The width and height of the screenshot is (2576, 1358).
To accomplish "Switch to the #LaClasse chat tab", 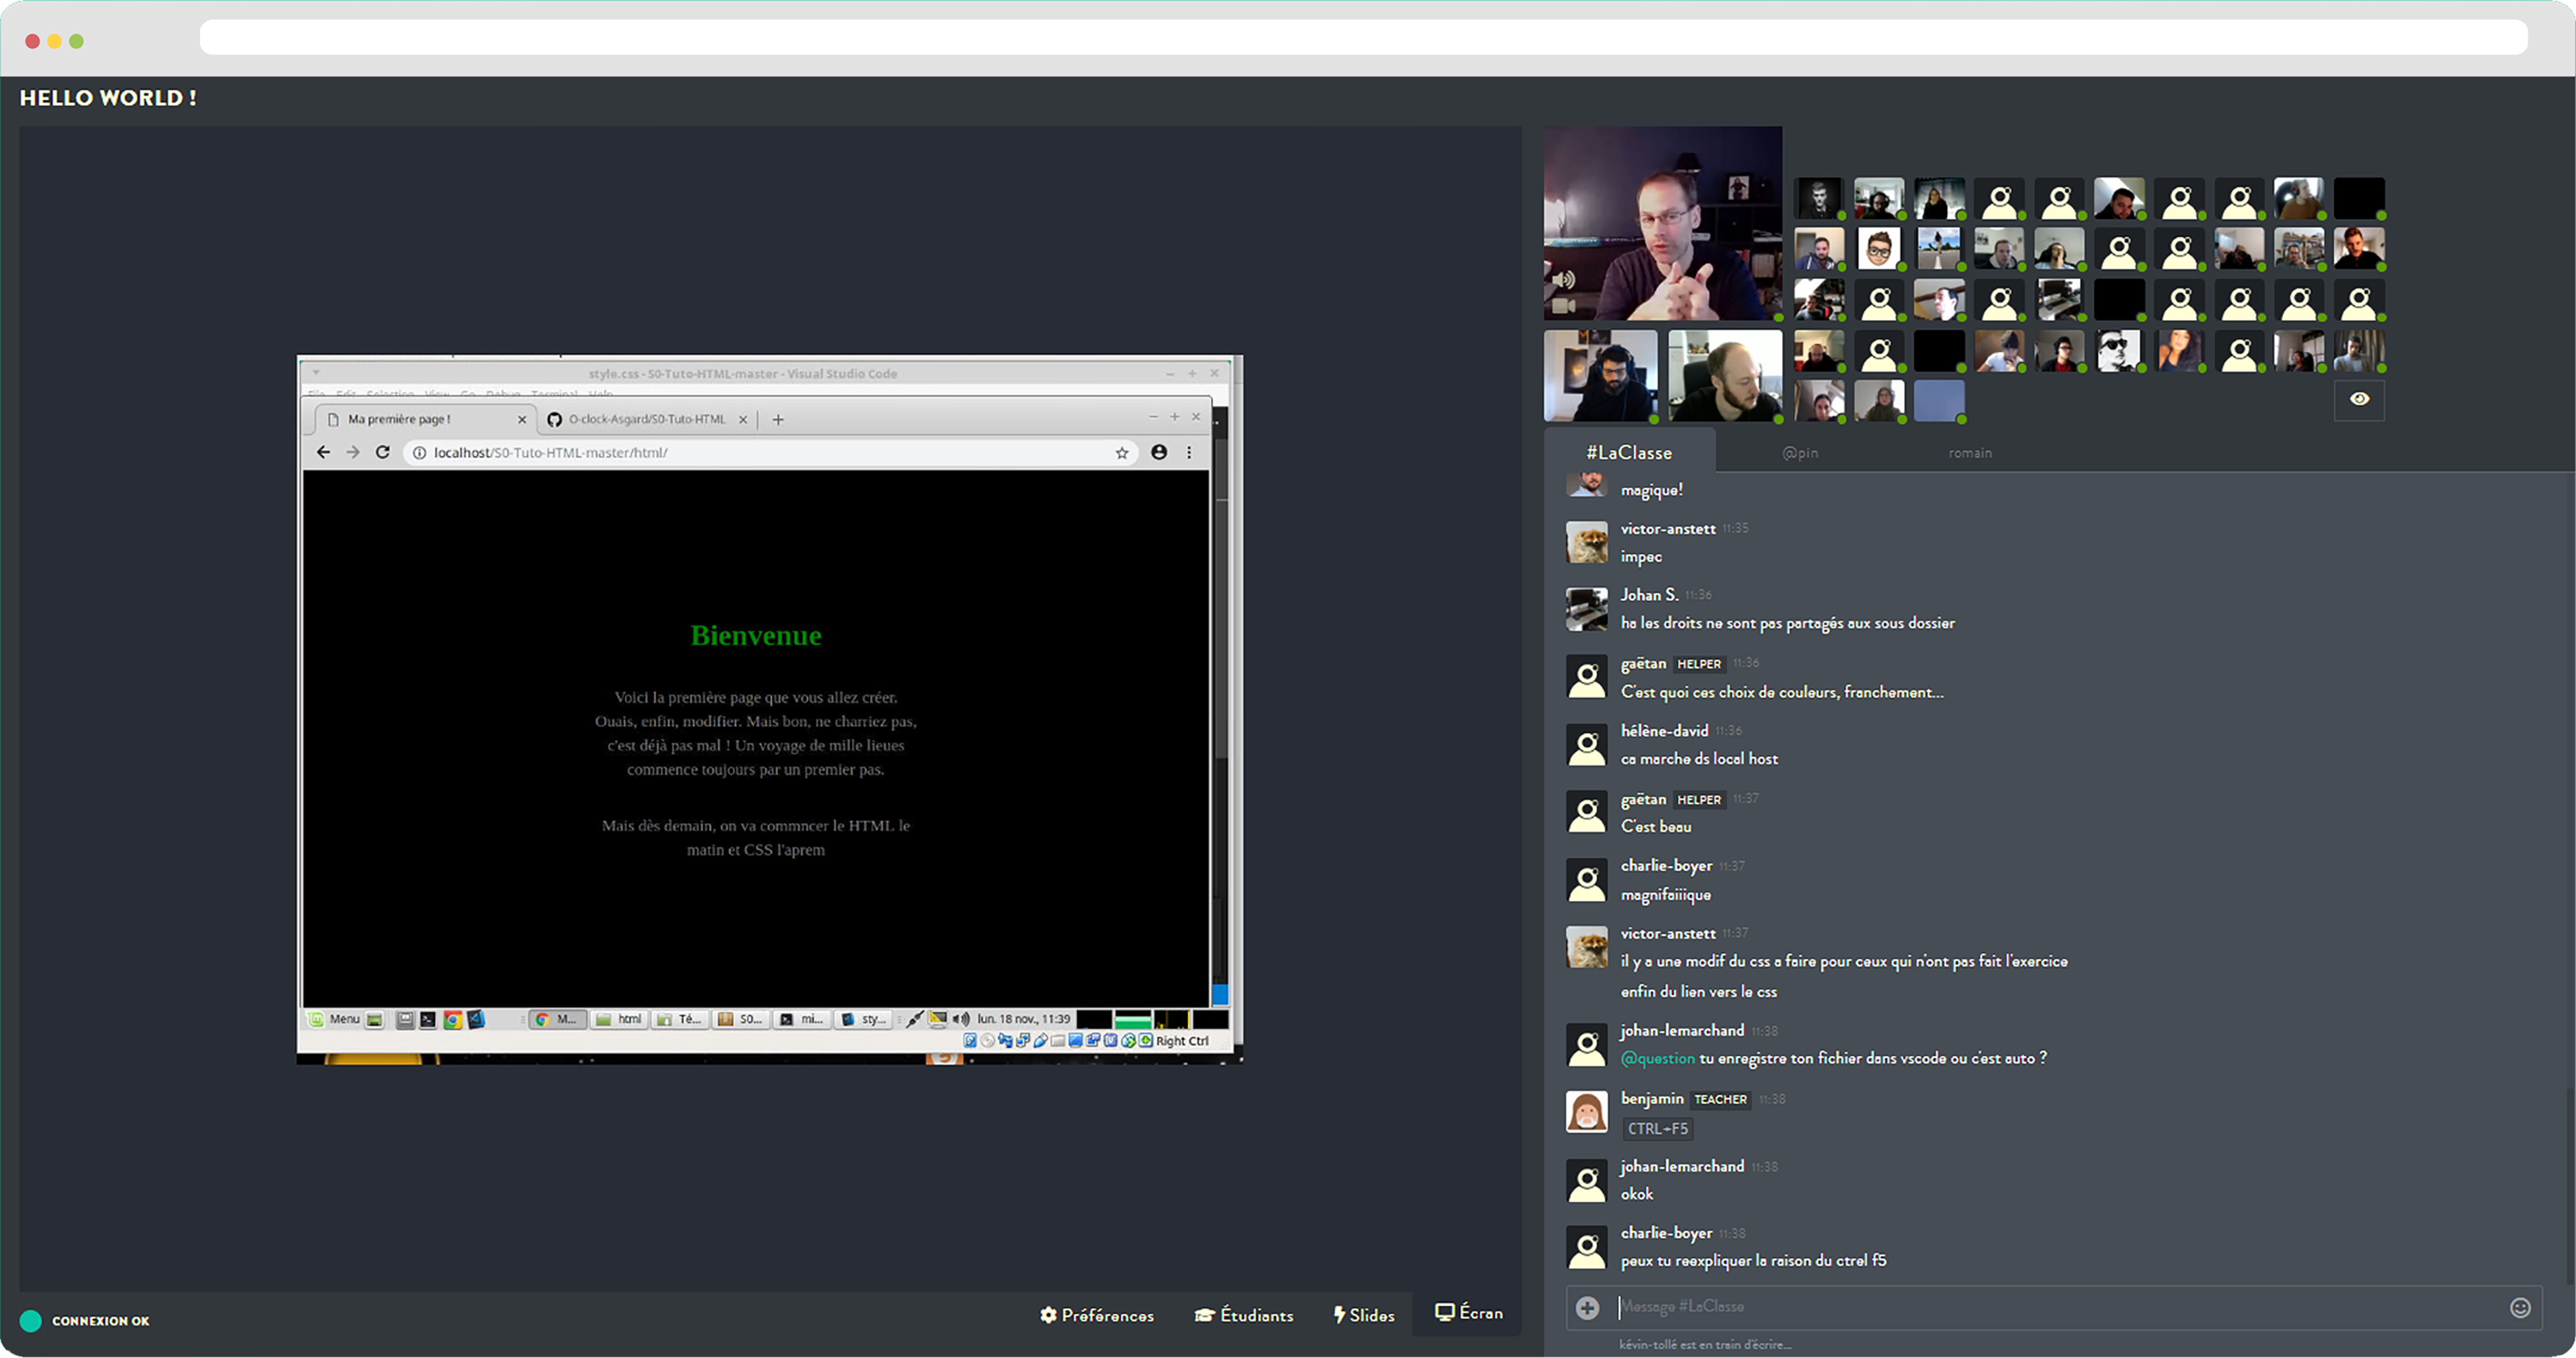I will point(1629,453).
